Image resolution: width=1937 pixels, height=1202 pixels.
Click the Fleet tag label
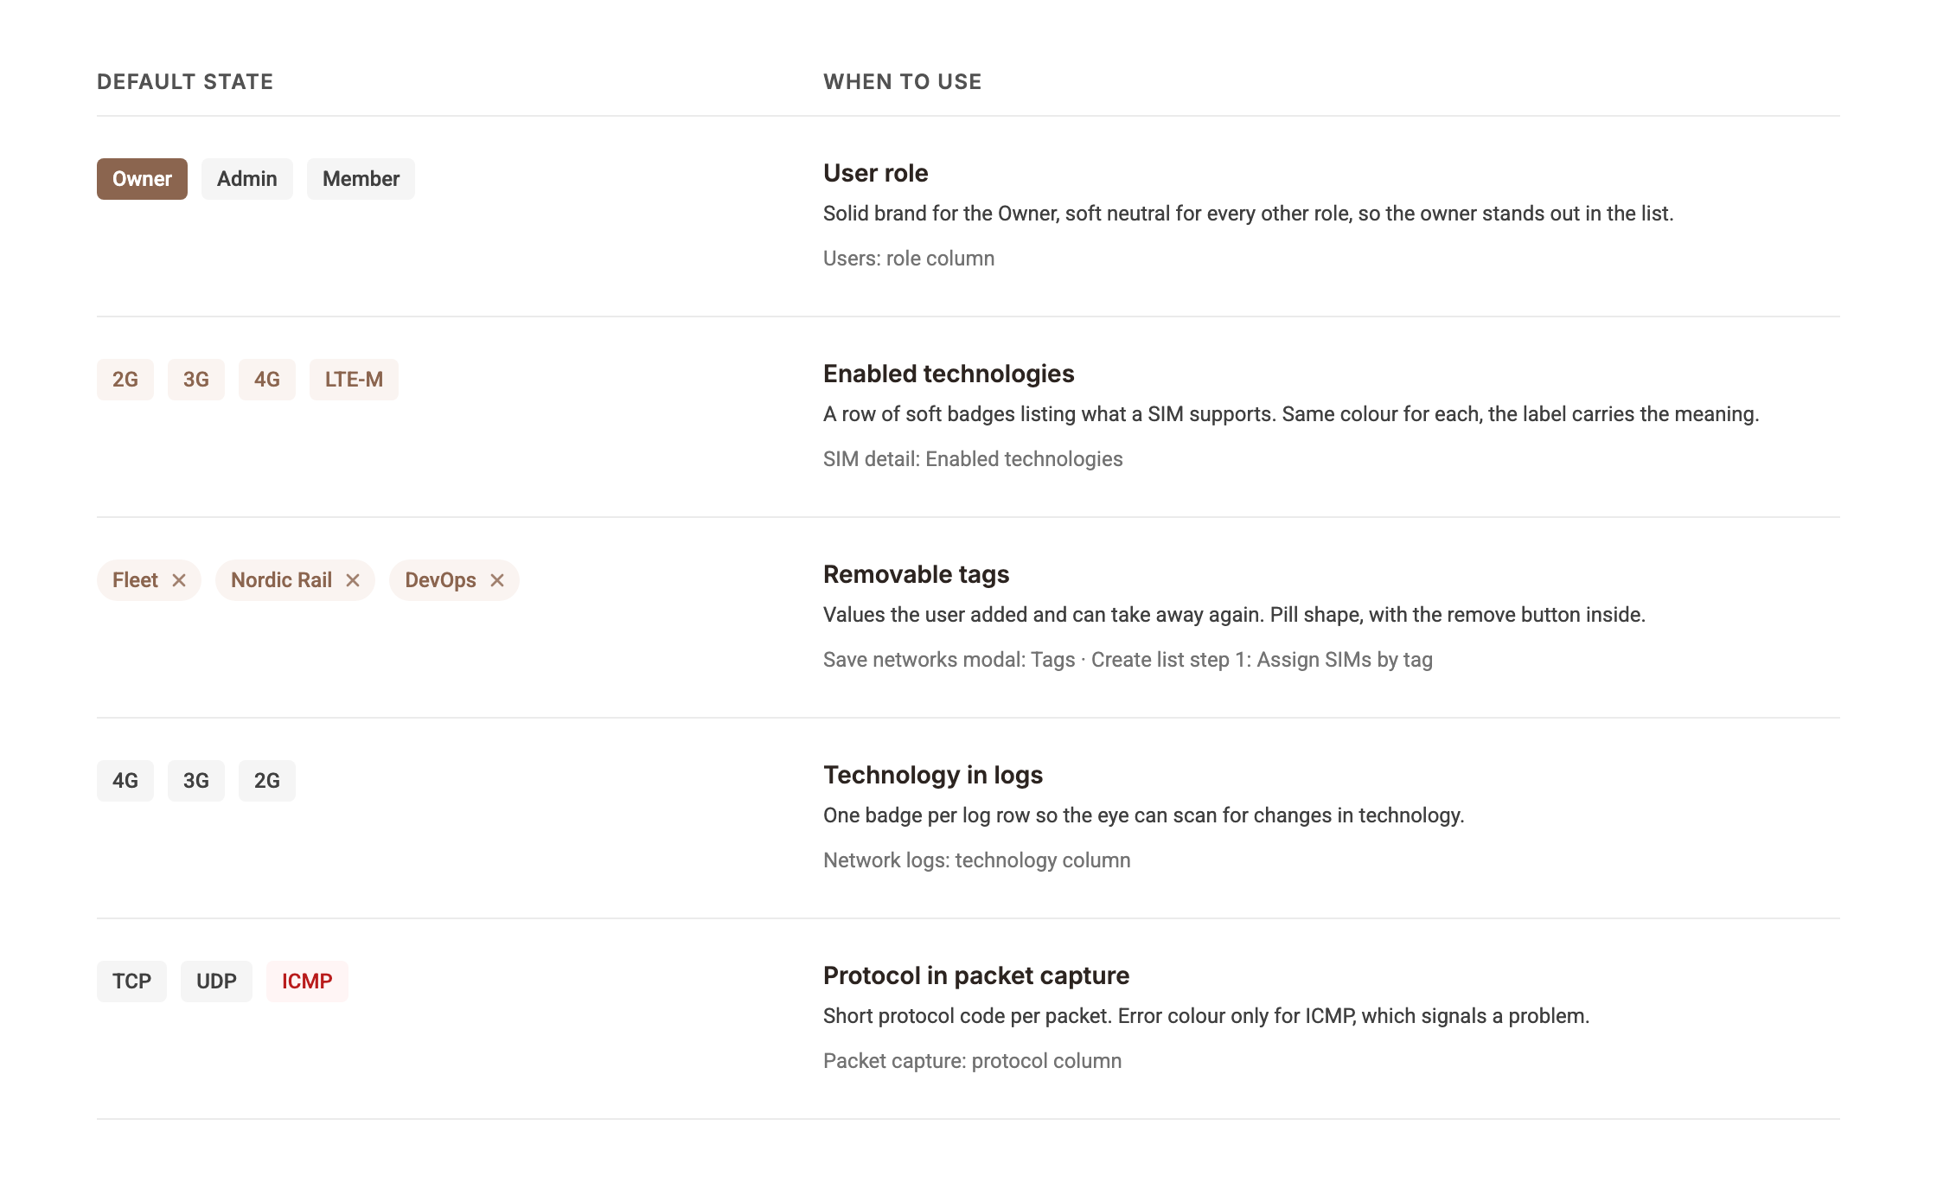(x=135, y=580)
